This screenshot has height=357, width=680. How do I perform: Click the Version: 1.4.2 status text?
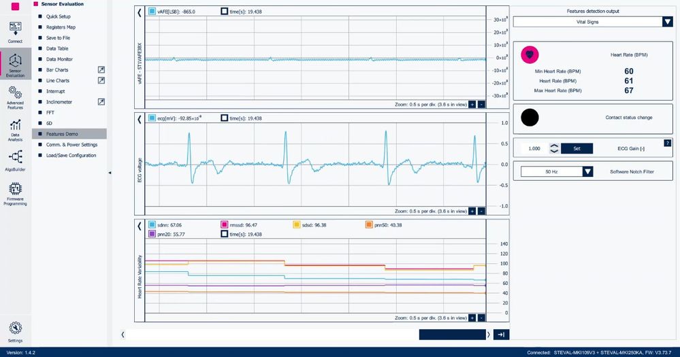(x=21, y=353)
